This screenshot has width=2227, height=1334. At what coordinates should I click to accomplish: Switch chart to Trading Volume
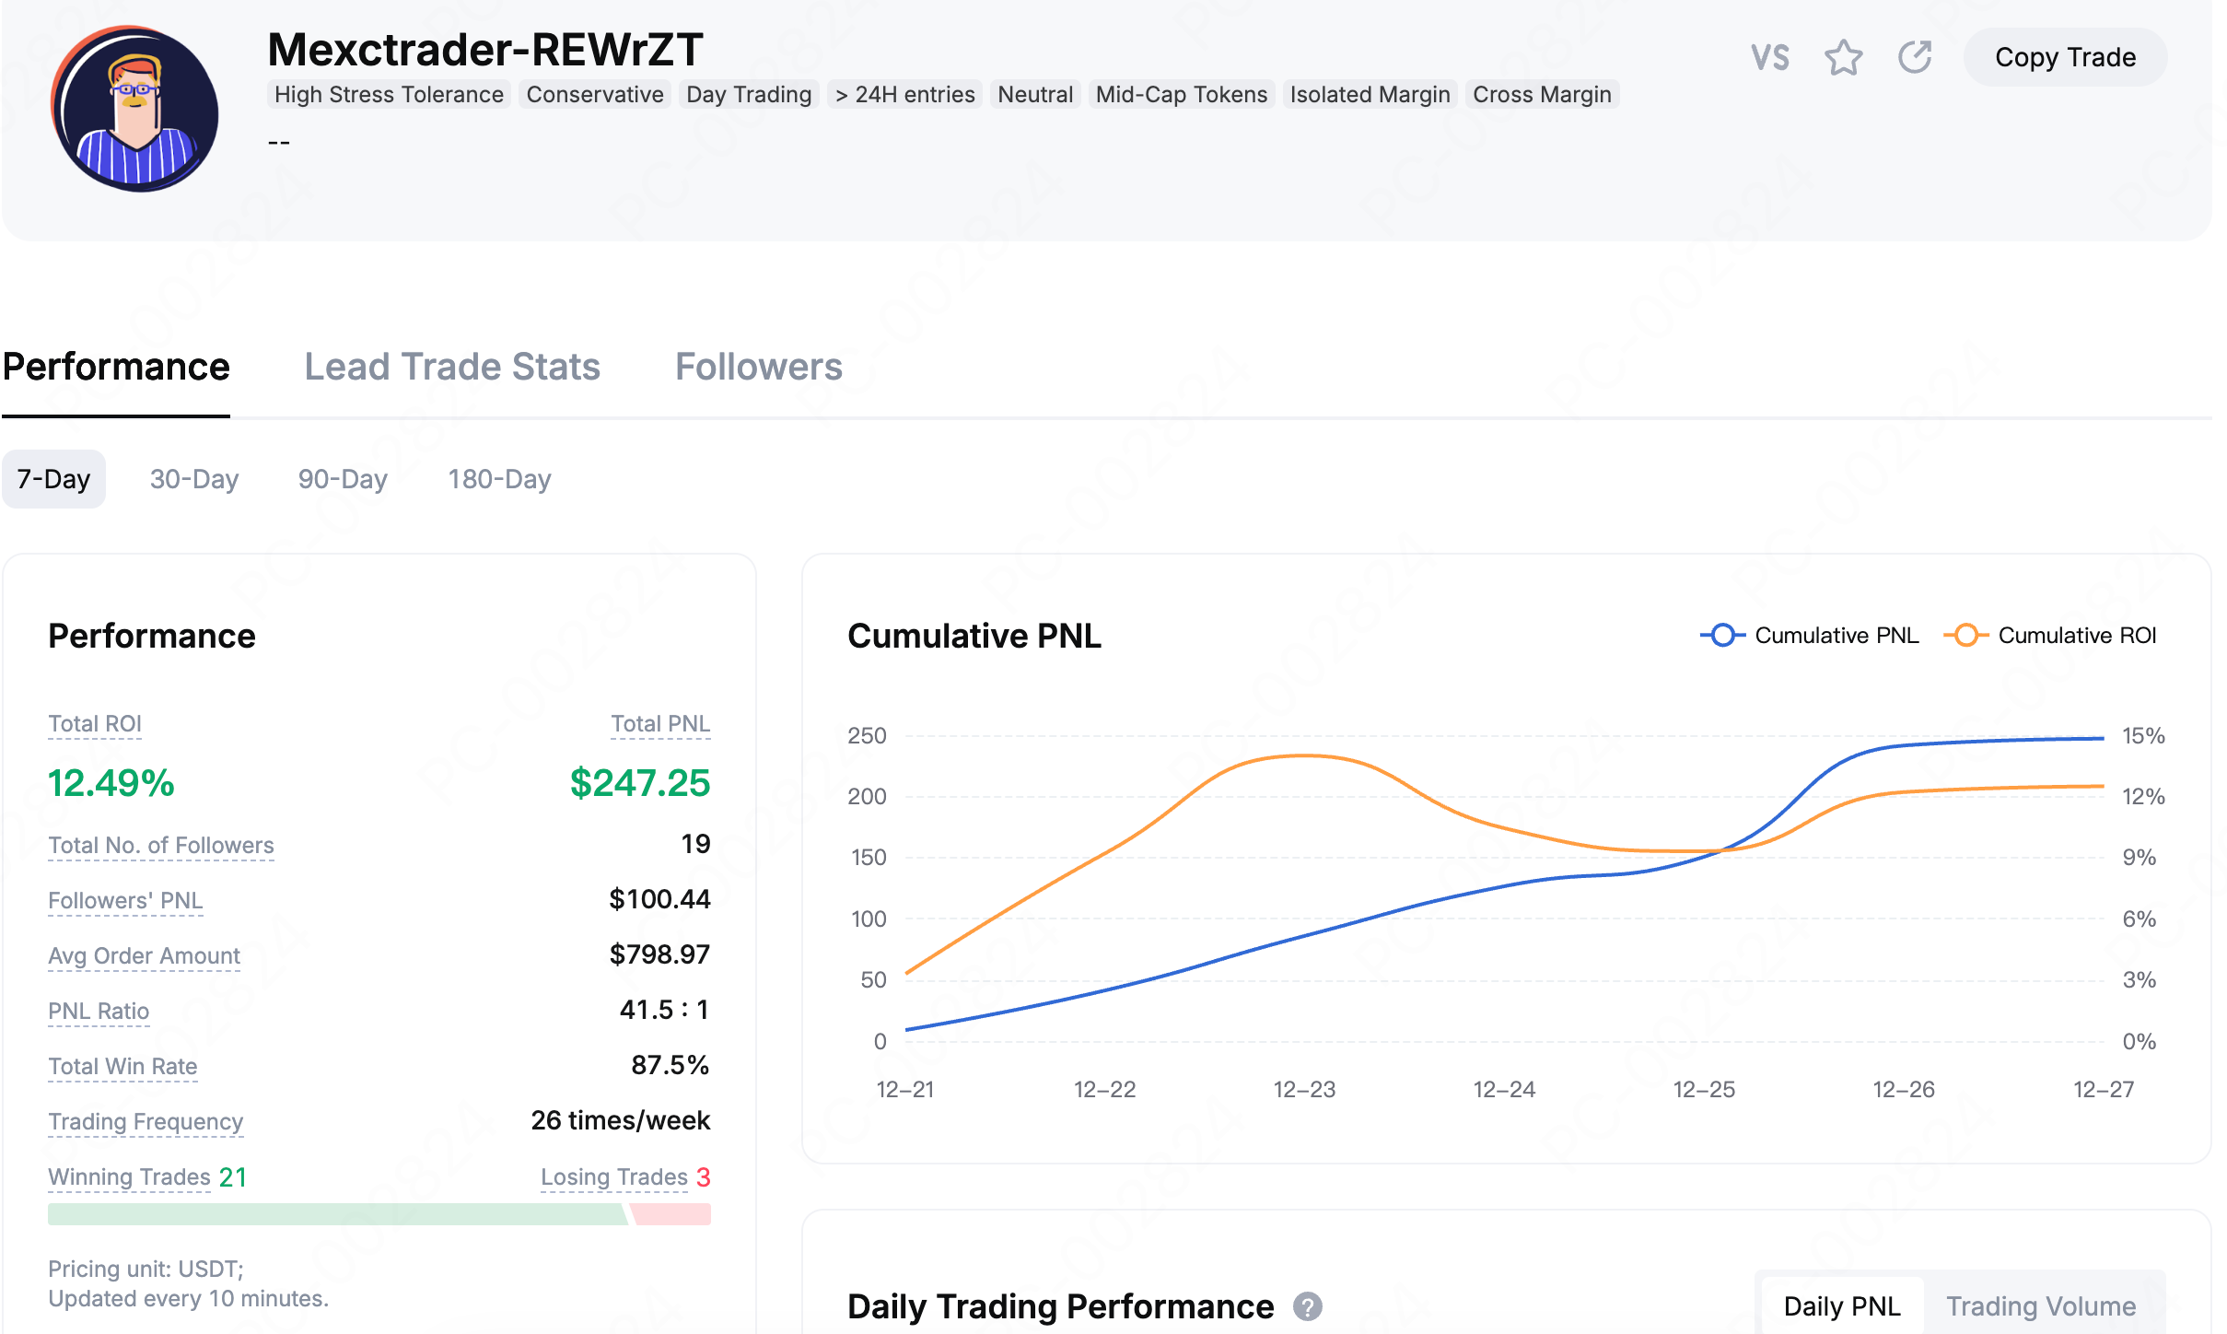click(2040, 1306)
